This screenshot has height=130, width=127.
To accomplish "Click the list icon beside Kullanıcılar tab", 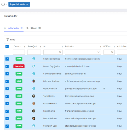I will point(5,28).
